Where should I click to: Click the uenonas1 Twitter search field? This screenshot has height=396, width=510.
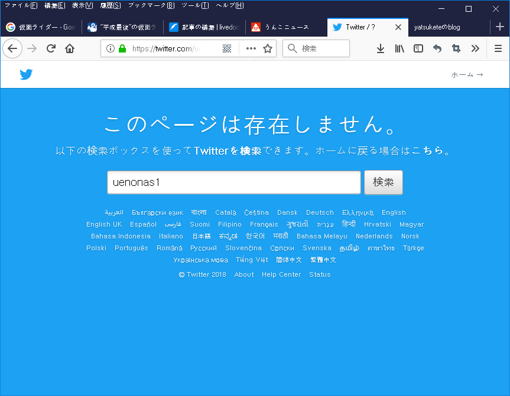[234, 182]
